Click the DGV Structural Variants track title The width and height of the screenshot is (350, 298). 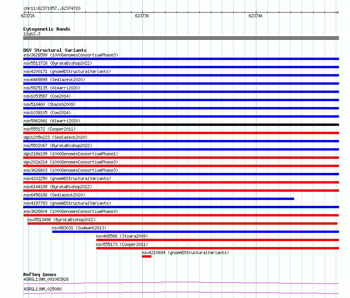coord(55,50)
